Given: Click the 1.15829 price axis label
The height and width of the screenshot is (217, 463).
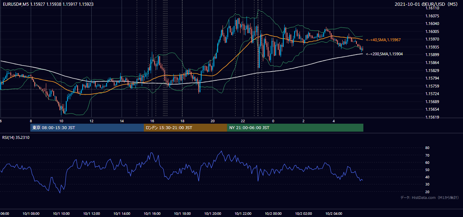Looking at the screenshot, I should (433, 71).
